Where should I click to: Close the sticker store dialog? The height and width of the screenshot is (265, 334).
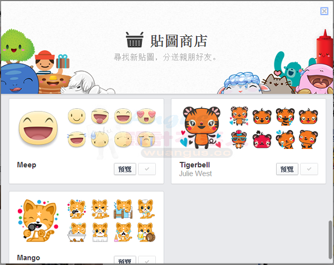point(324,11)
